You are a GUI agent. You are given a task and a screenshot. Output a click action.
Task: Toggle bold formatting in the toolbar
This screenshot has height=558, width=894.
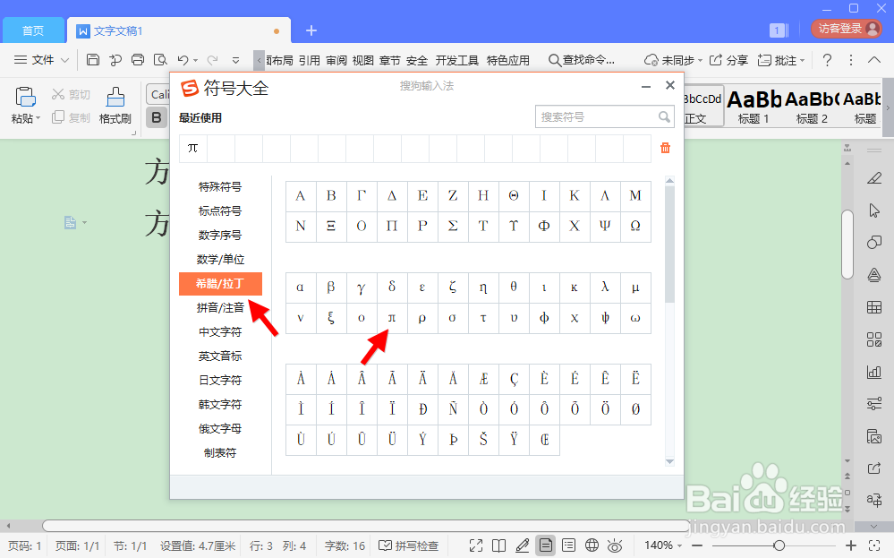[158, 117]
